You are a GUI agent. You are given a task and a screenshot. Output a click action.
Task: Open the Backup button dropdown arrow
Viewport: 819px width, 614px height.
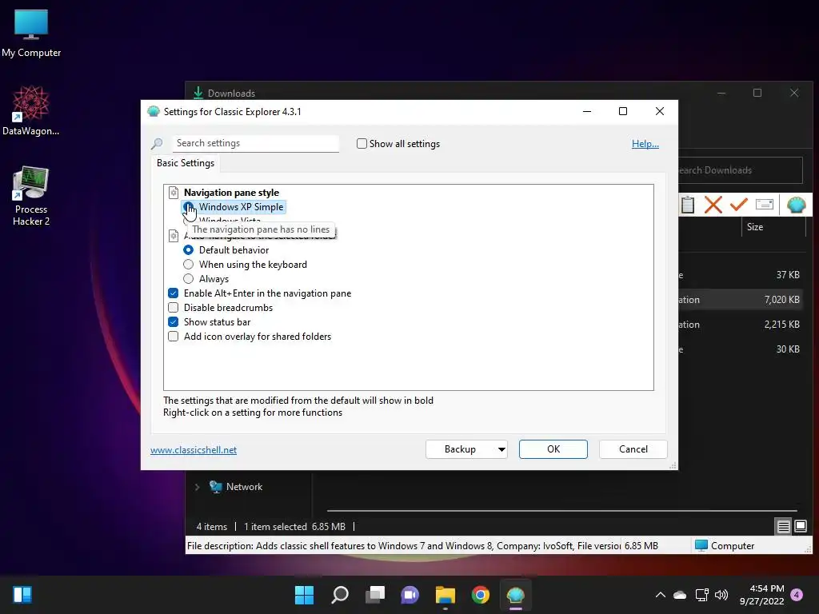point(501,449)
